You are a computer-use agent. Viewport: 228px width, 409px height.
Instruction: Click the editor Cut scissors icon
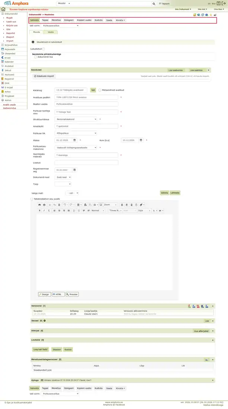click(50, 205)
